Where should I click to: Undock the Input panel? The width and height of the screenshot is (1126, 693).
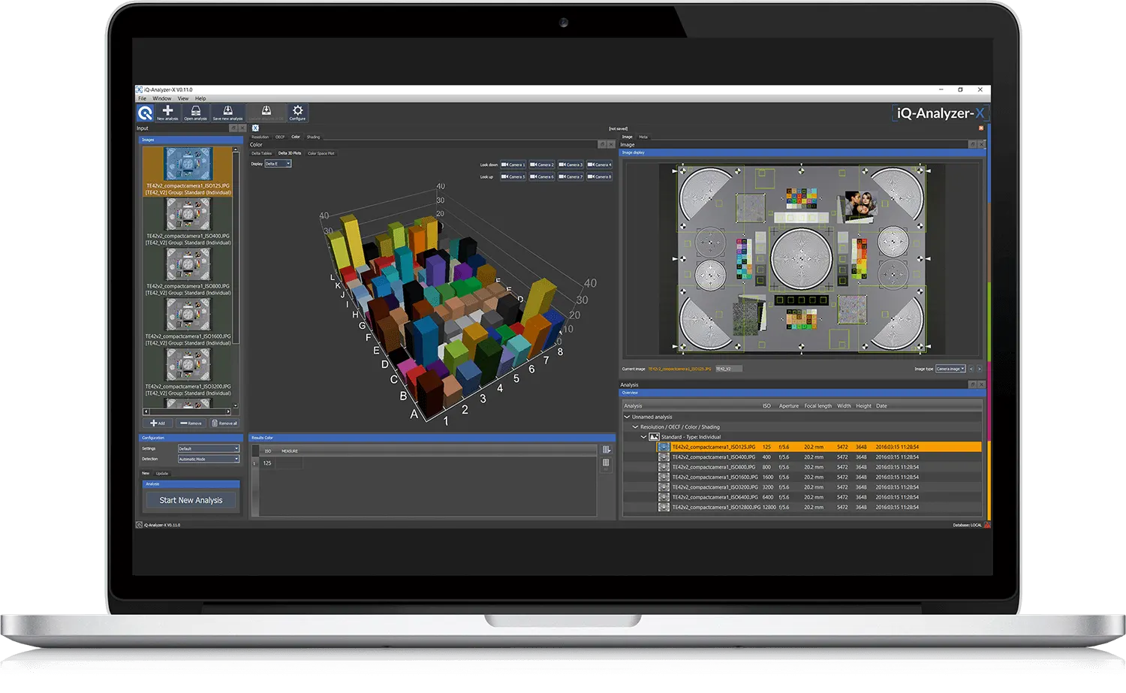pyautogui.click(x=233, y=128)
